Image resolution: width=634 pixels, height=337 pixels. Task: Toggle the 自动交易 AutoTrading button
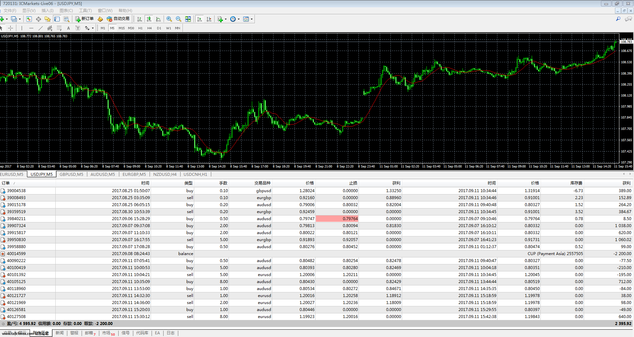(x=118, y=19)
